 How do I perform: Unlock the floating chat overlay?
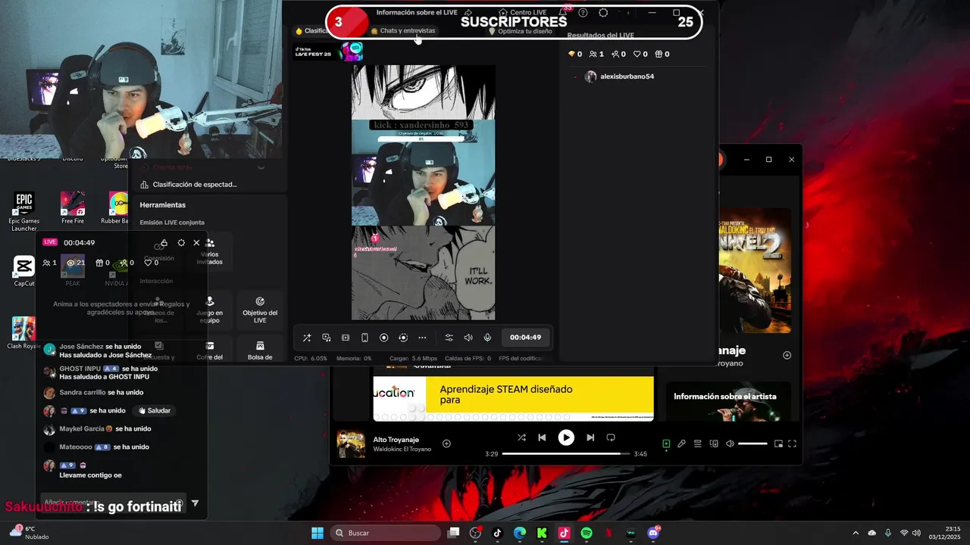(164, 243)
